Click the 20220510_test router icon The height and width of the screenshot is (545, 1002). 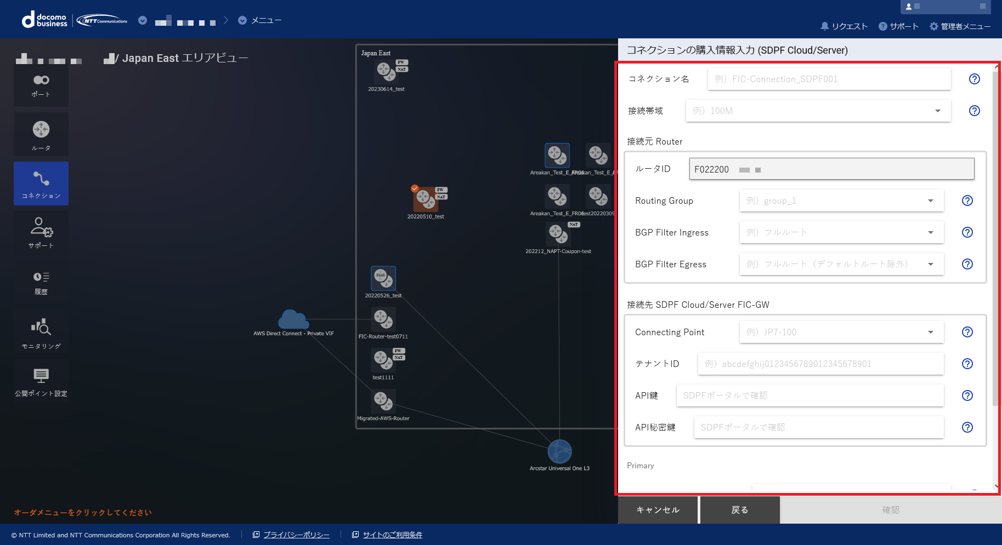pyautogui.click(x=426, y=199)
